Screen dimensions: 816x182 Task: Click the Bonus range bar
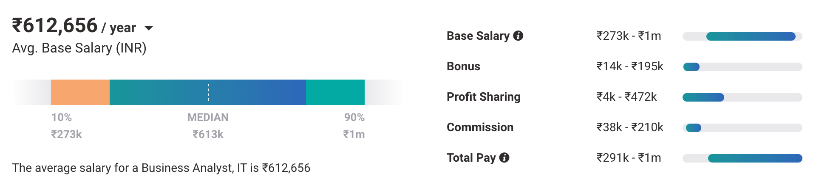point(691,67)
